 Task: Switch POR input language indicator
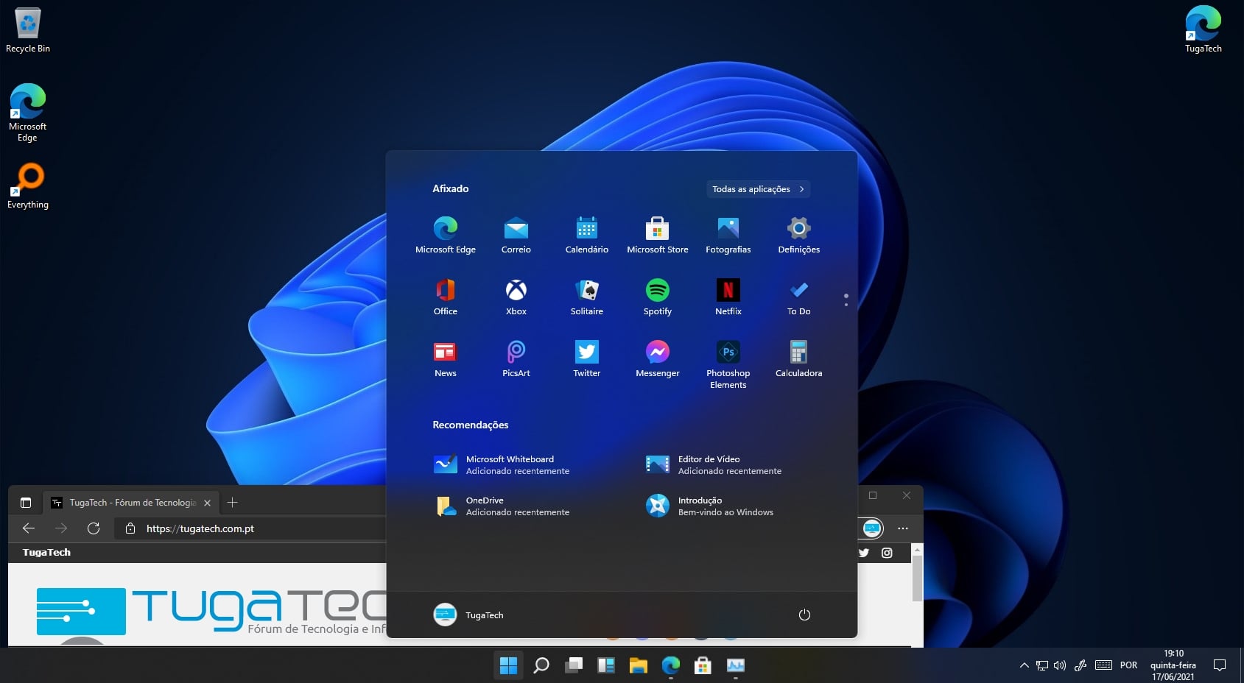point(1128,665)
